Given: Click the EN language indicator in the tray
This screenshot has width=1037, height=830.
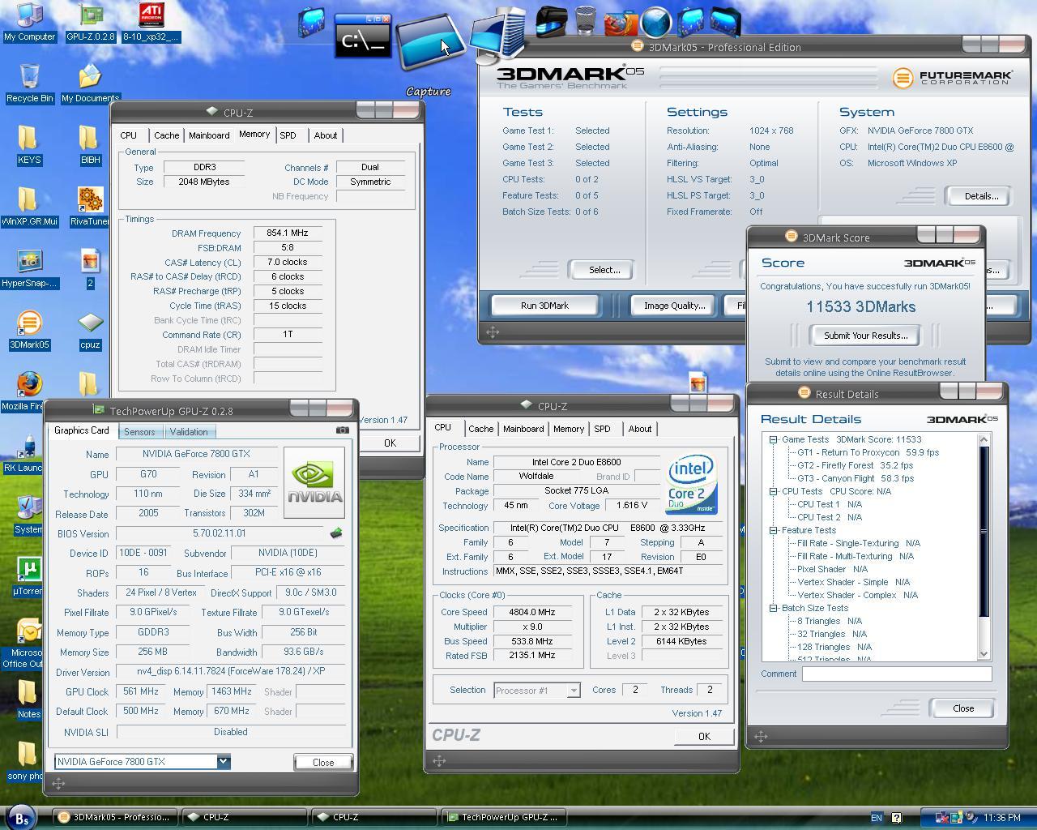Looking at the screenshot, I should click(876, 818).
